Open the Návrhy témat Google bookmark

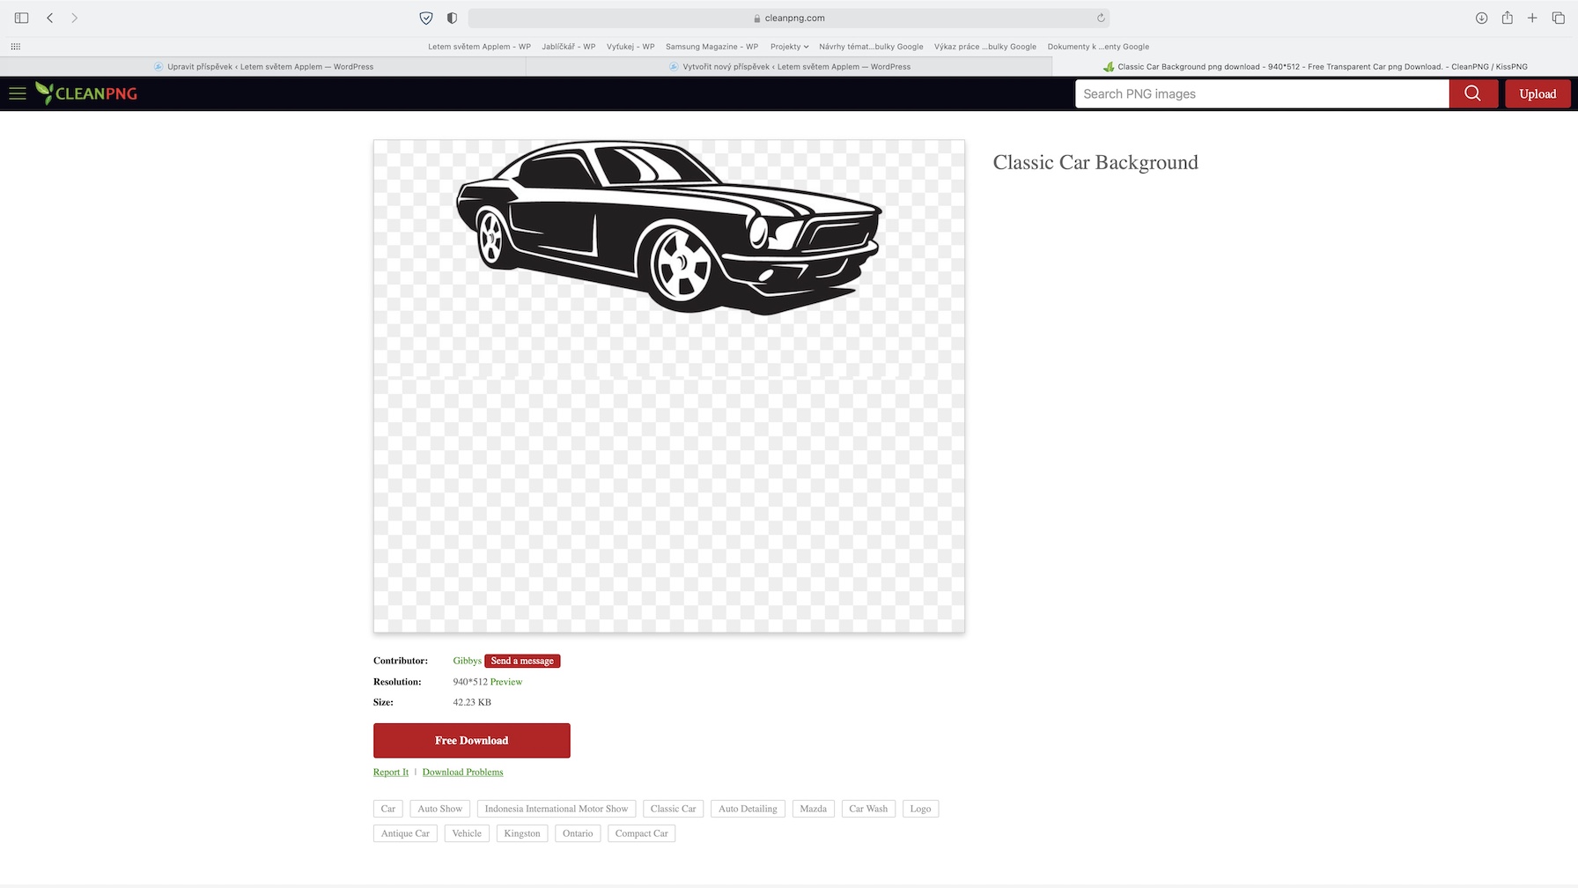click(x=871, y=47)
